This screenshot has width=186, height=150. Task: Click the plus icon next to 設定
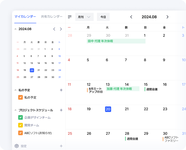[x=61, y=146]
